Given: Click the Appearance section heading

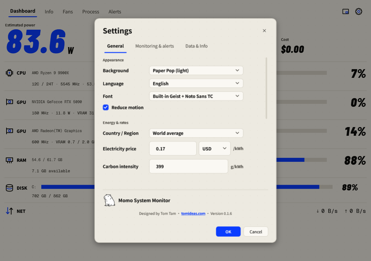Looking at the screenshot, I should click(113, 60).
